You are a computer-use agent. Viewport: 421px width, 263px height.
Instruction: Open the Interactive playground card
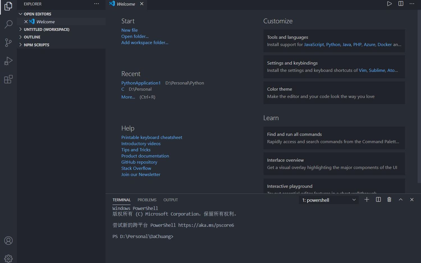click(334, 186)
